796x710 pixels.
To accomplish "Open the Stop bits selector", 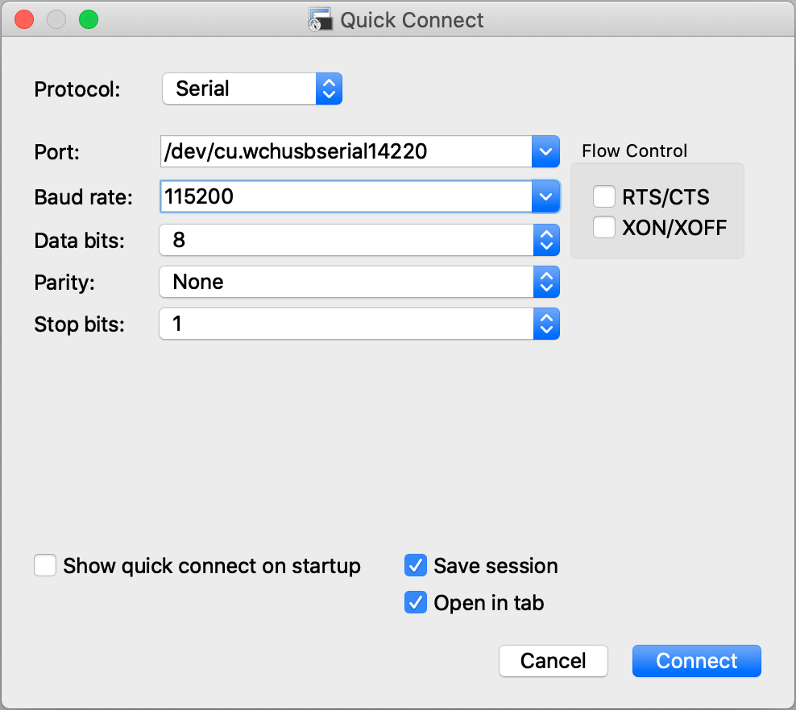I will click(359, 324).
